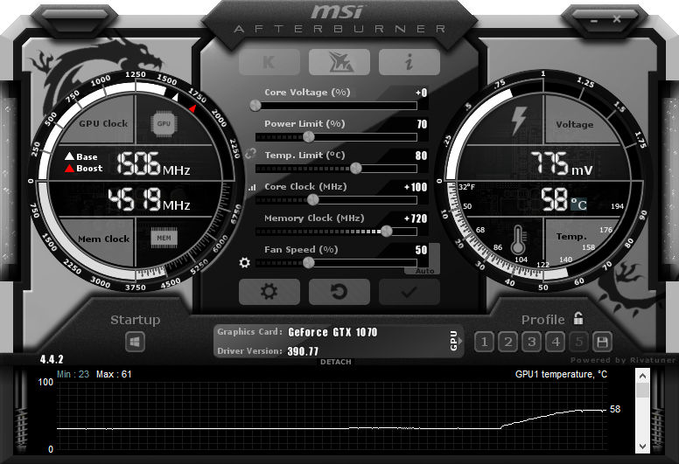Close the Afterburner window
The width and height of the screenshot is (679, 464).
pyautogui.click(x=617, y=19)
